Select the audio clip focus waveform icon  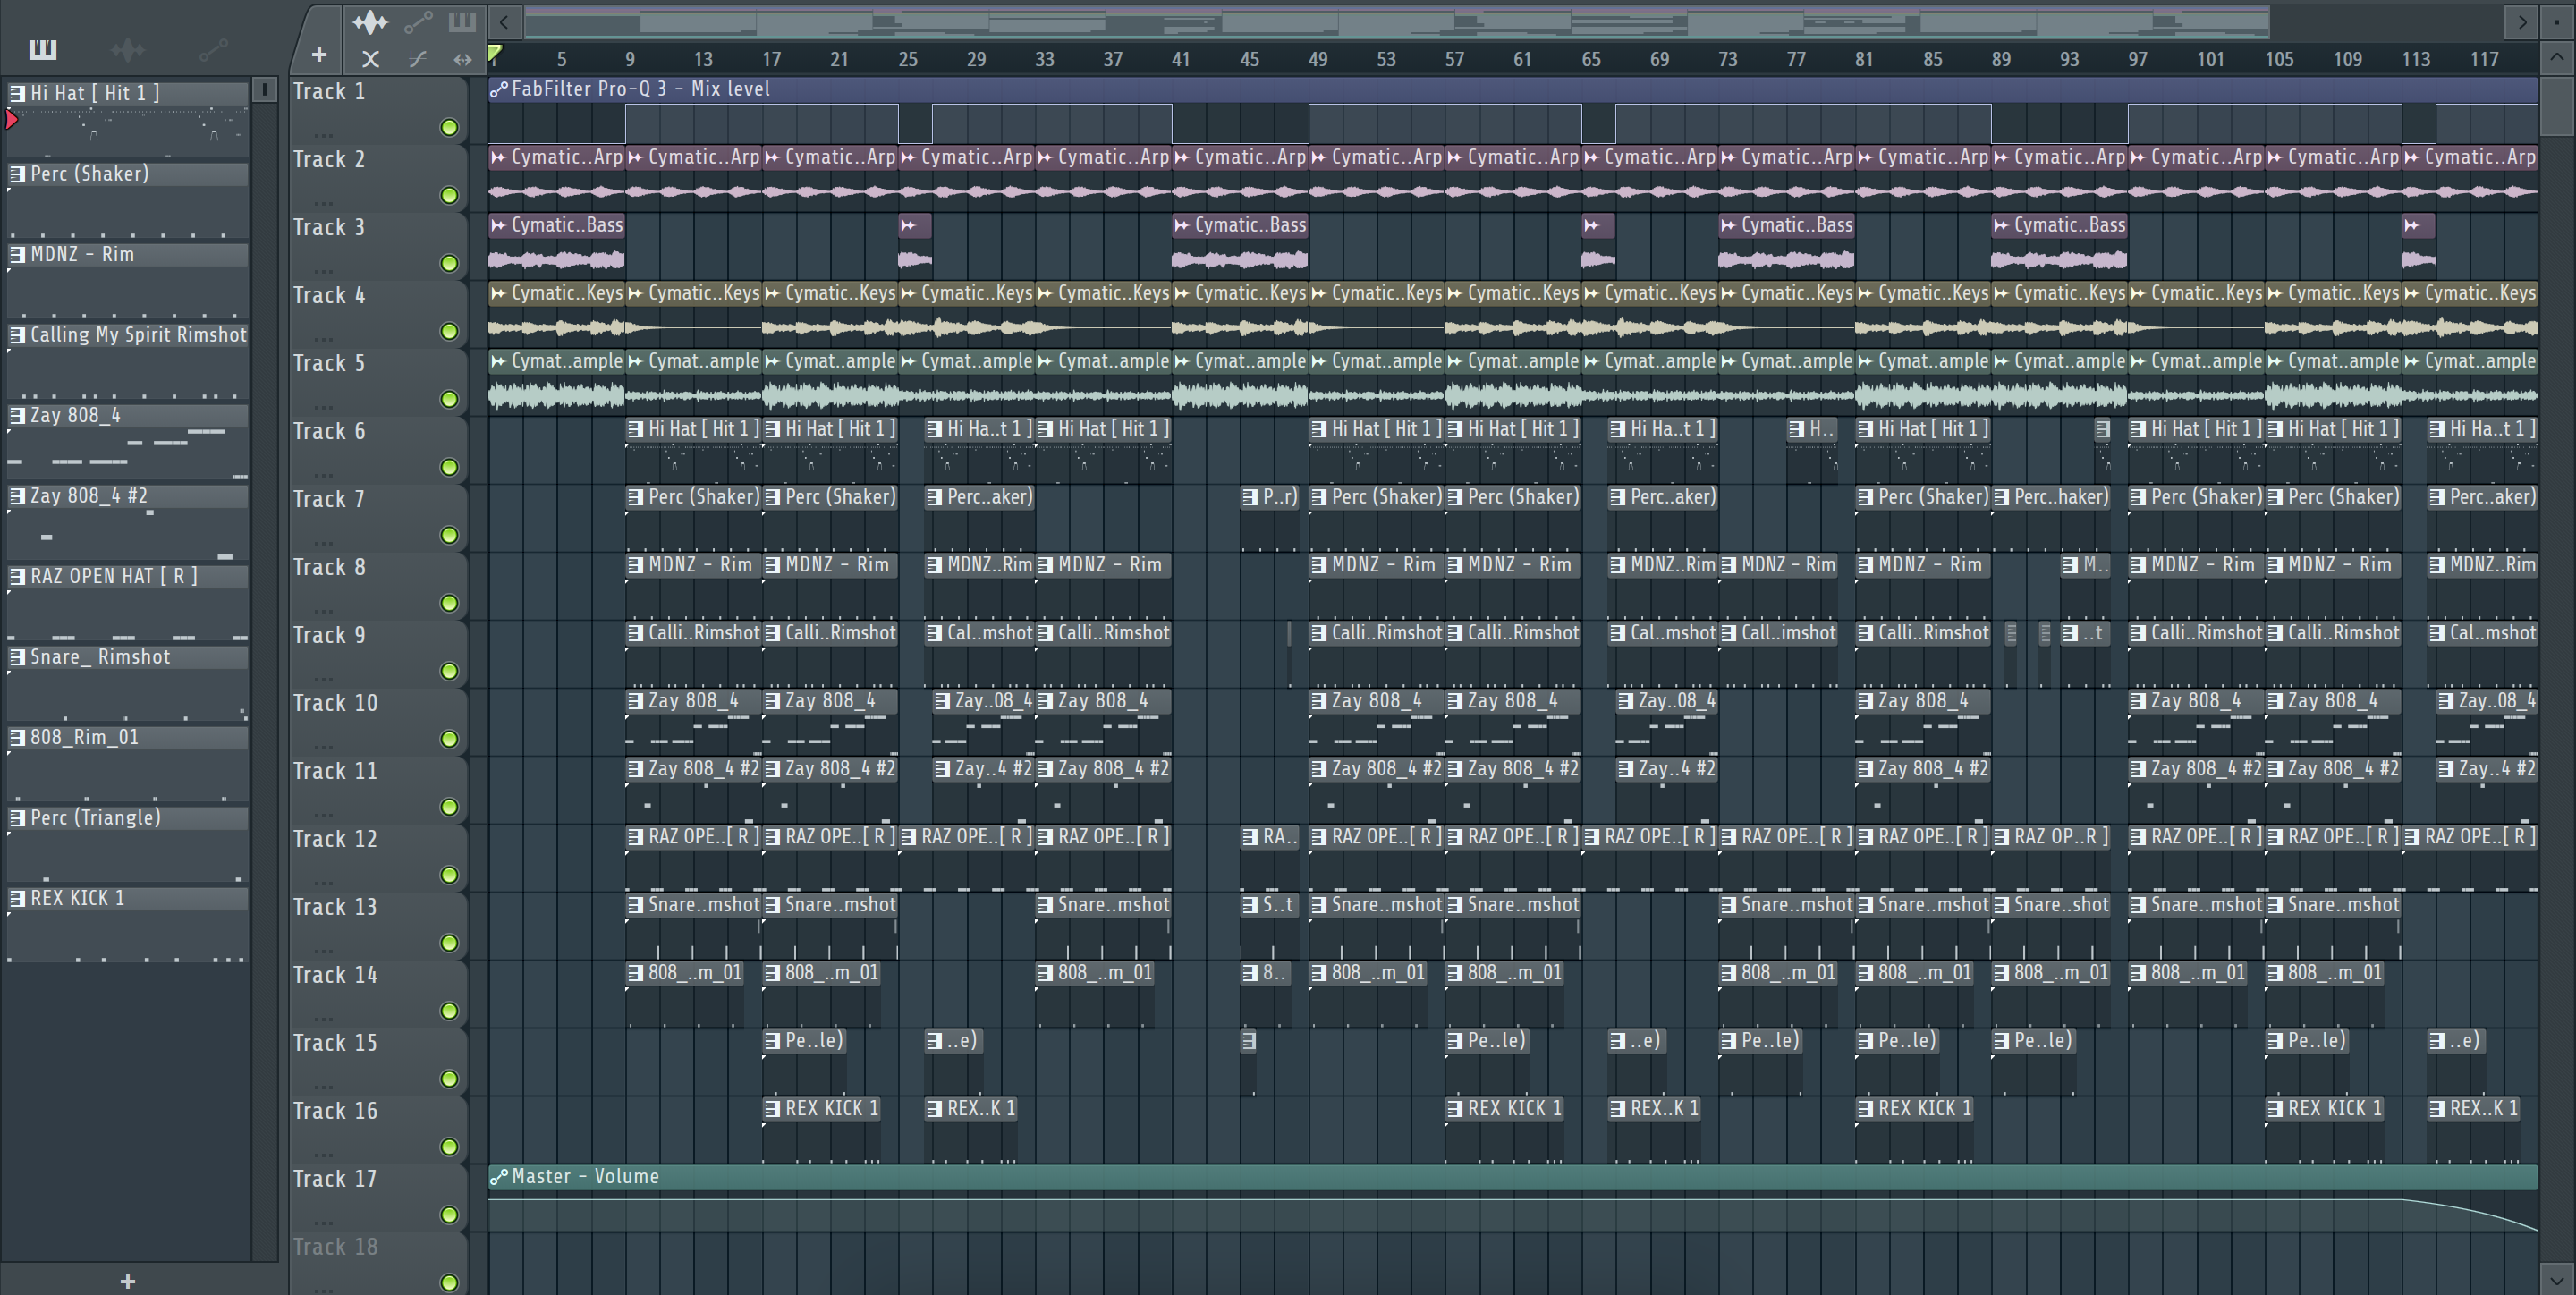[370, 21]
